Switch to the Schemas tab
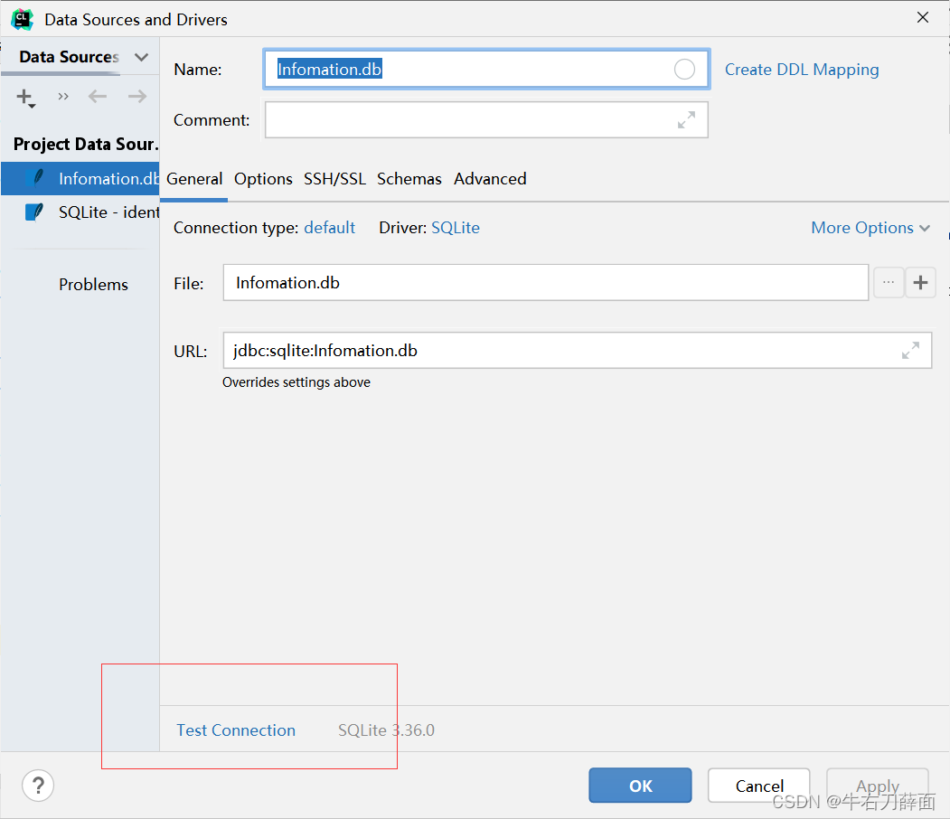This screenshot has width=950, height=819. pos(409,179)
